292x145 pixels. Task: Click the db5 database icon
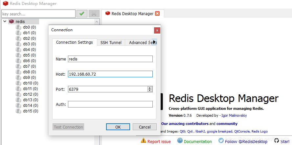[x=18, y=55]
